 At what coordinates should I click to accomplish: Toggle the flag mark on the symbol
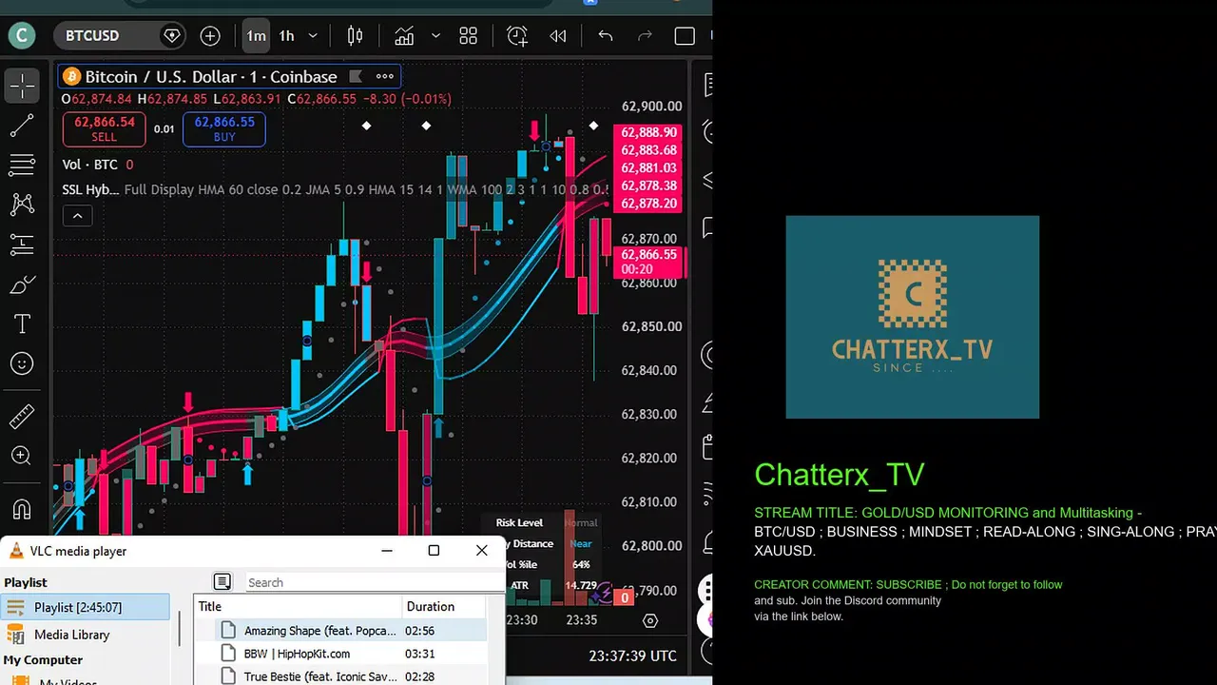click(356, 76)
